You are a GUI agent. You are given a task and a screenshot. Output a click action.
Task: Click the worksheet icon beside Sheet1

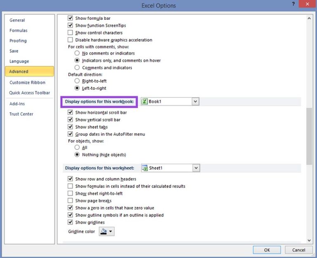tap(144, 168)
